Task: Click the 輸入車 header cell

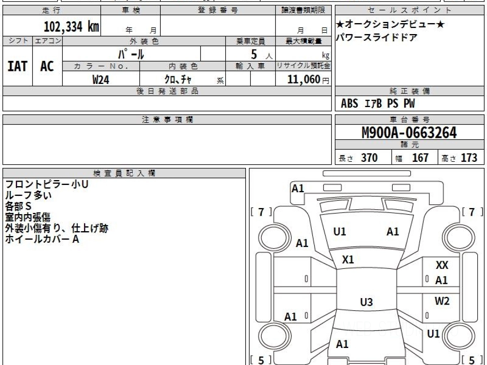Action: pos(250,66)
